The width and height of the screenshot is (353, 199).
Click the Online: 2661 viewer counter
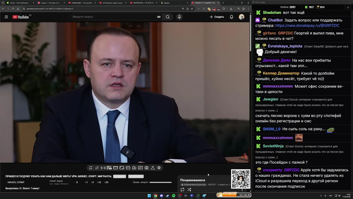click(x=288, y=7)
